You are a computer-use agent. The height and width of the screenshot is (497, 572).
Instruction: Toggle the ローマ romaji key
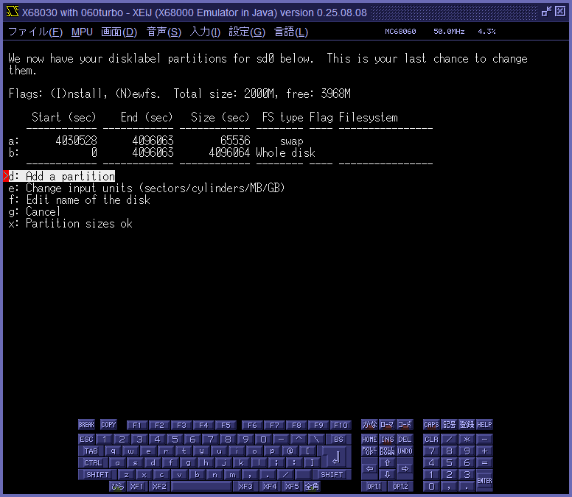pyautogui.click(x=387, y=425)
